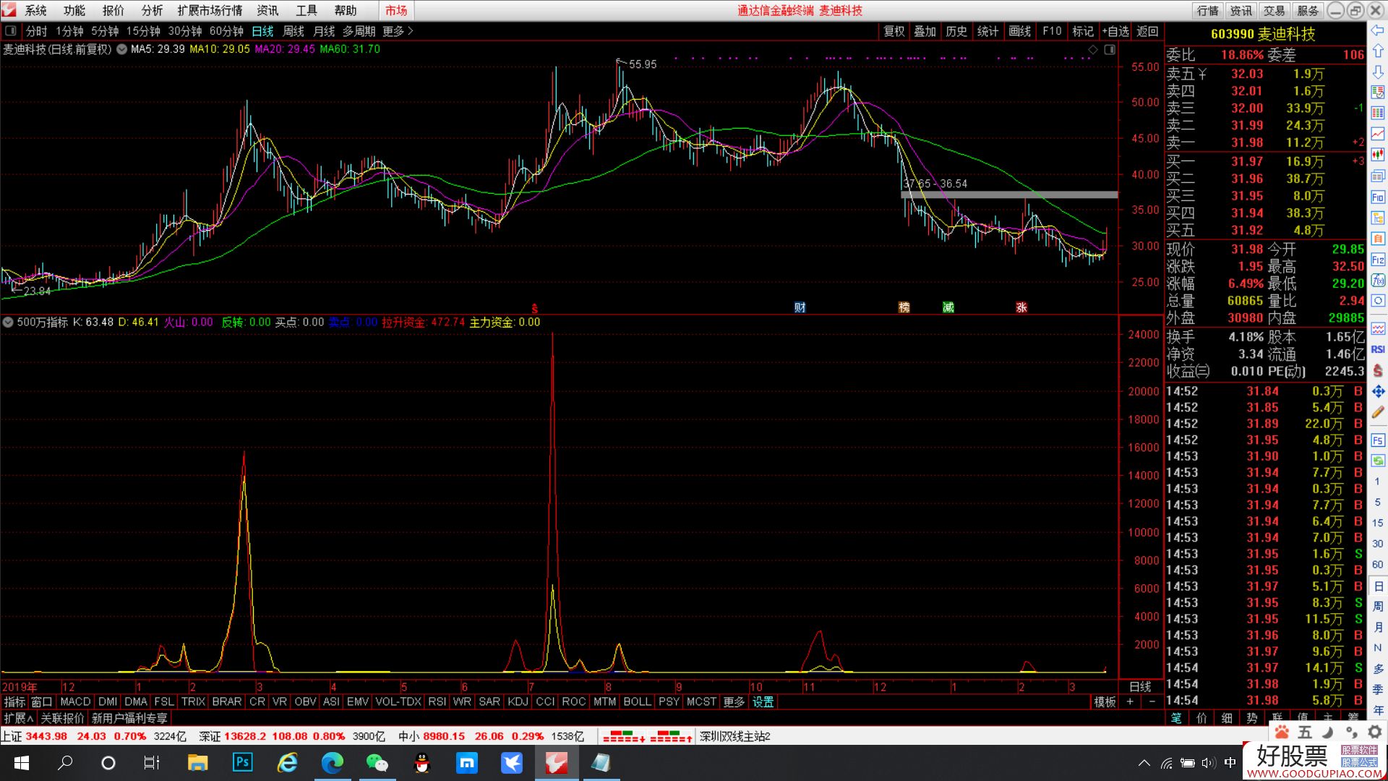The height and width of the screenshot is (781, 1388).
Task: Select 5-minute period in right sidebar
Action: 1378,502
